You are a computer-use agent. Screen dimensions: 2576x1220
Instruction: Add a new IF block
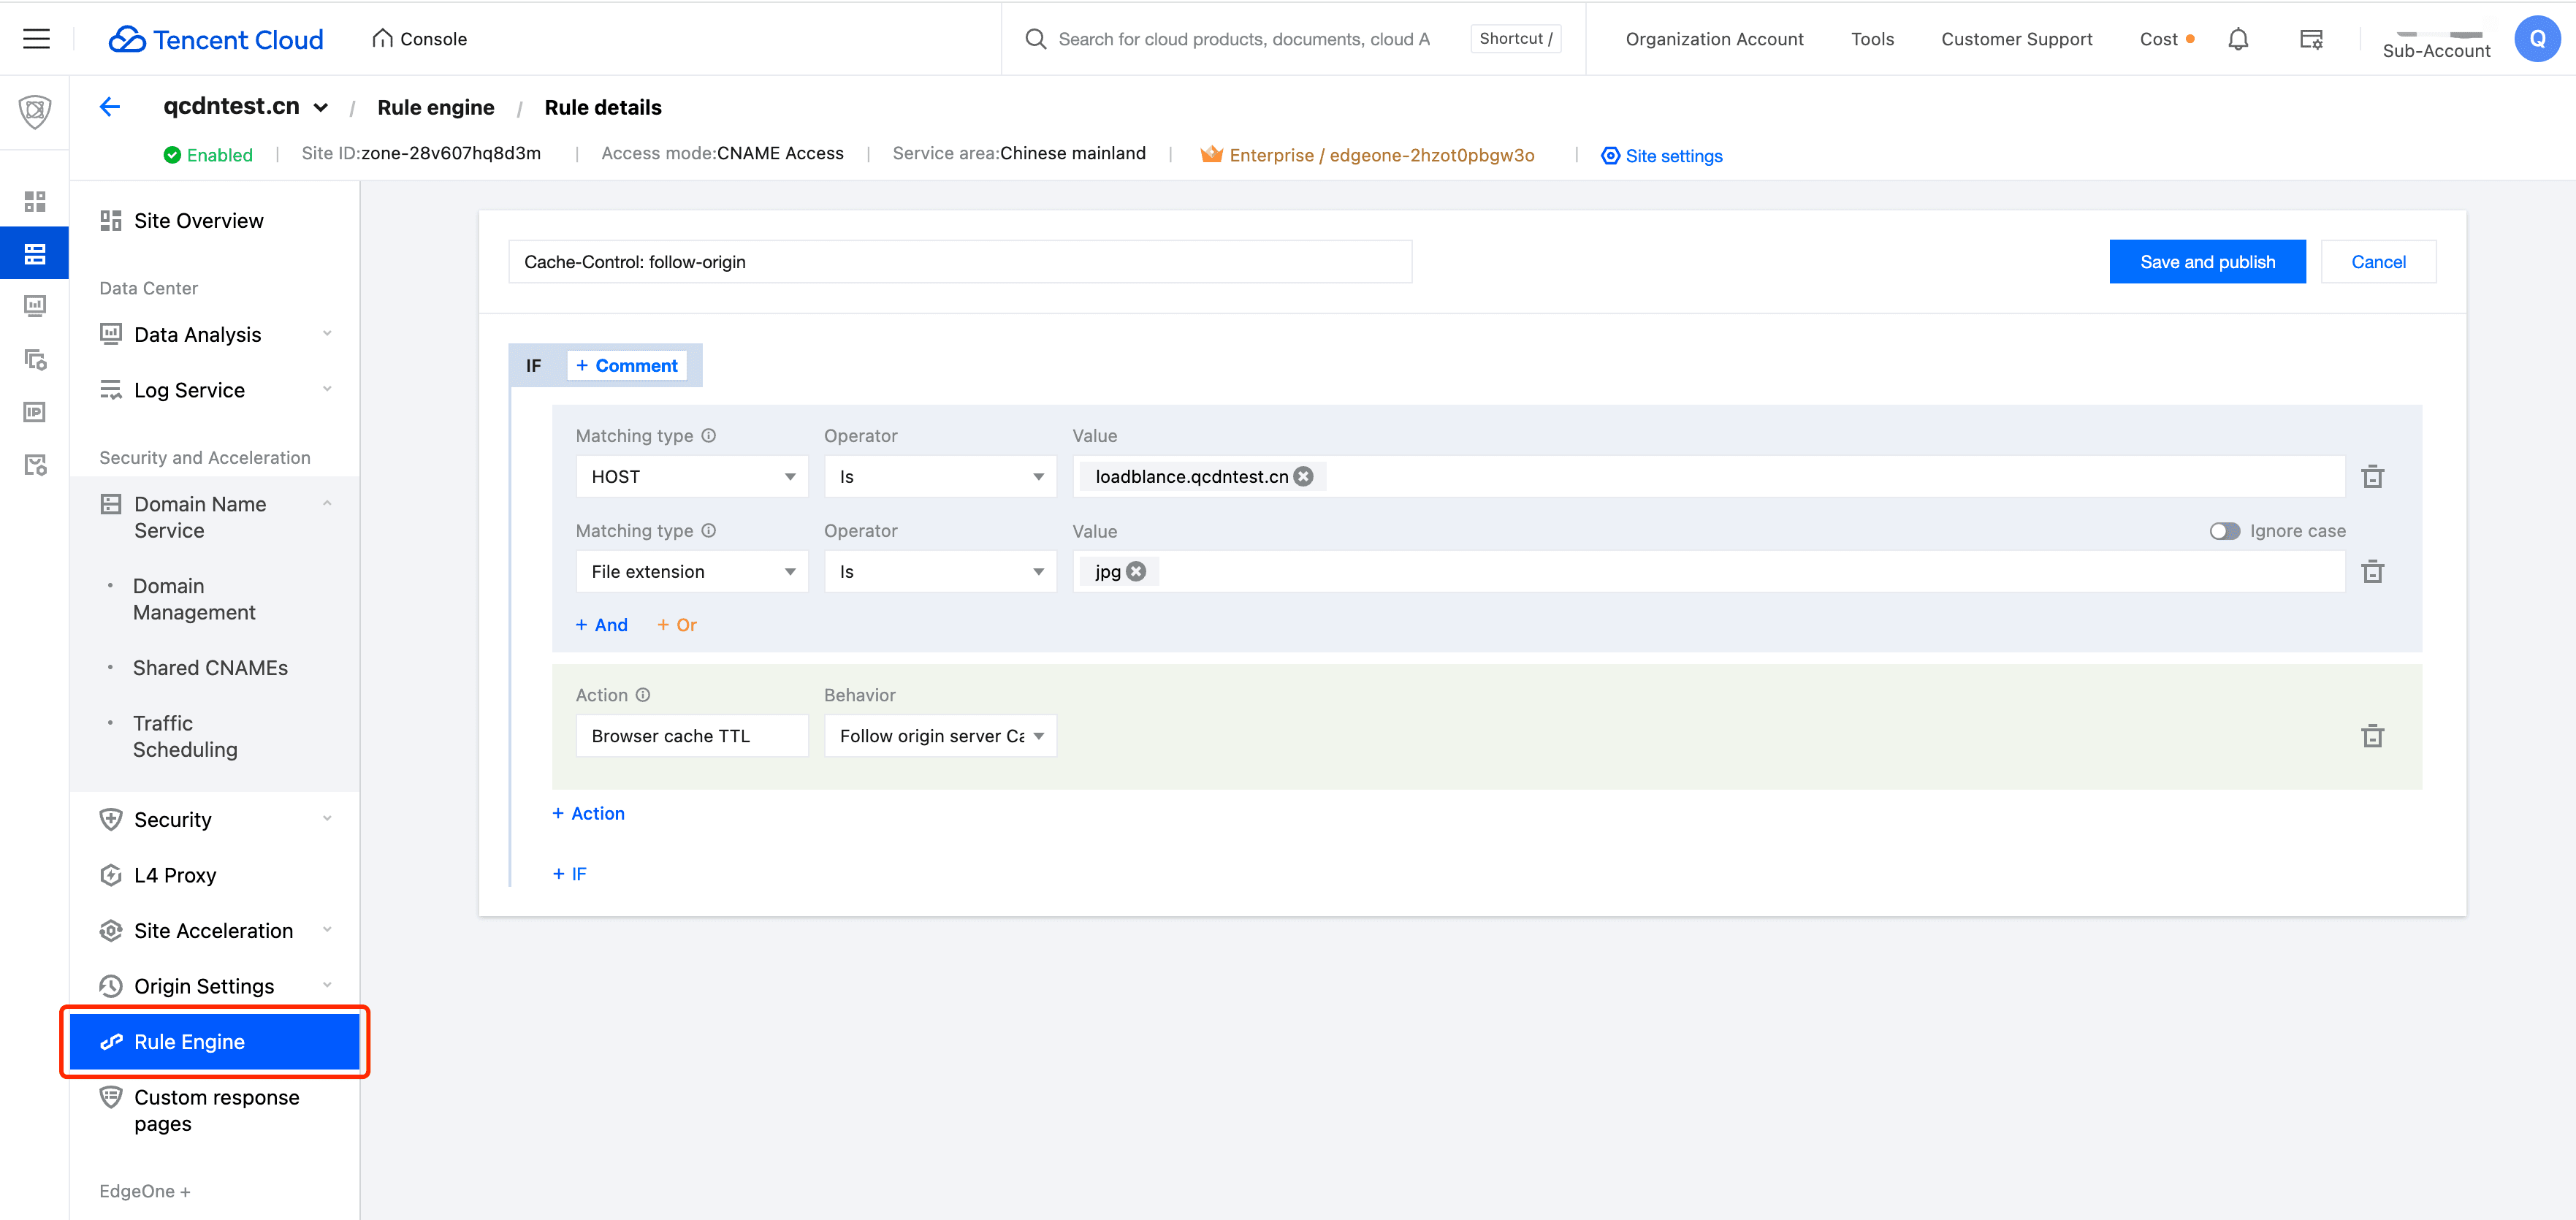pos(569,874)
